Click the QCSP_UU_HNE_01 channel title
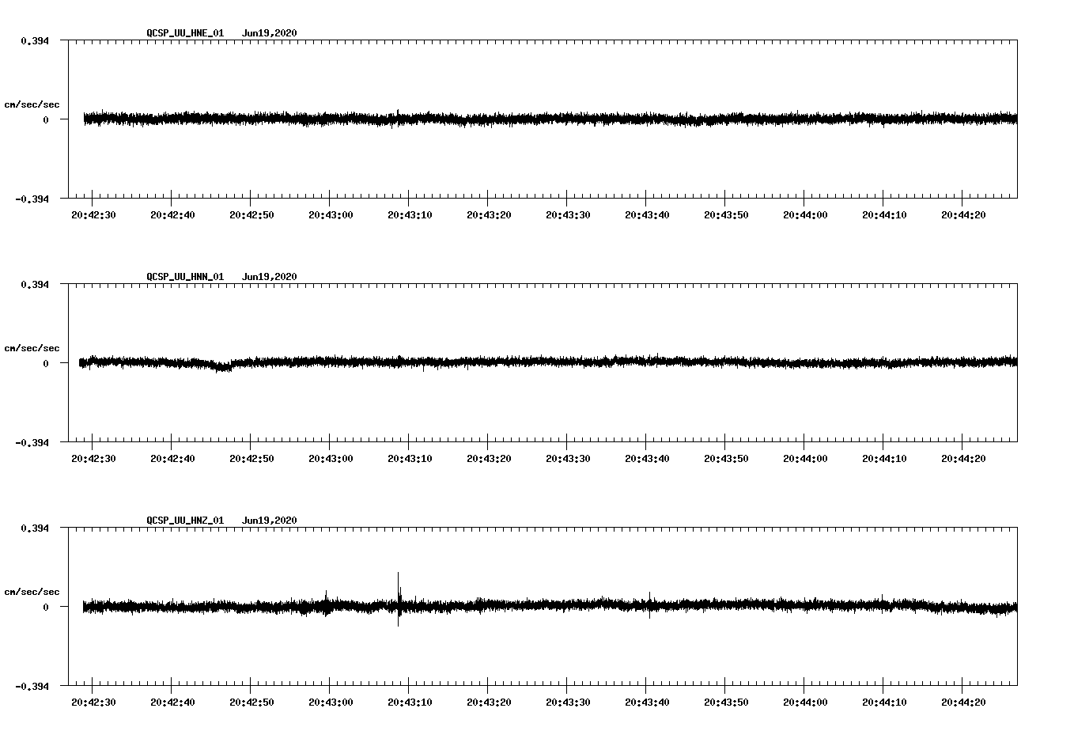Screen dimensions: 1074x731 (184, 33)
